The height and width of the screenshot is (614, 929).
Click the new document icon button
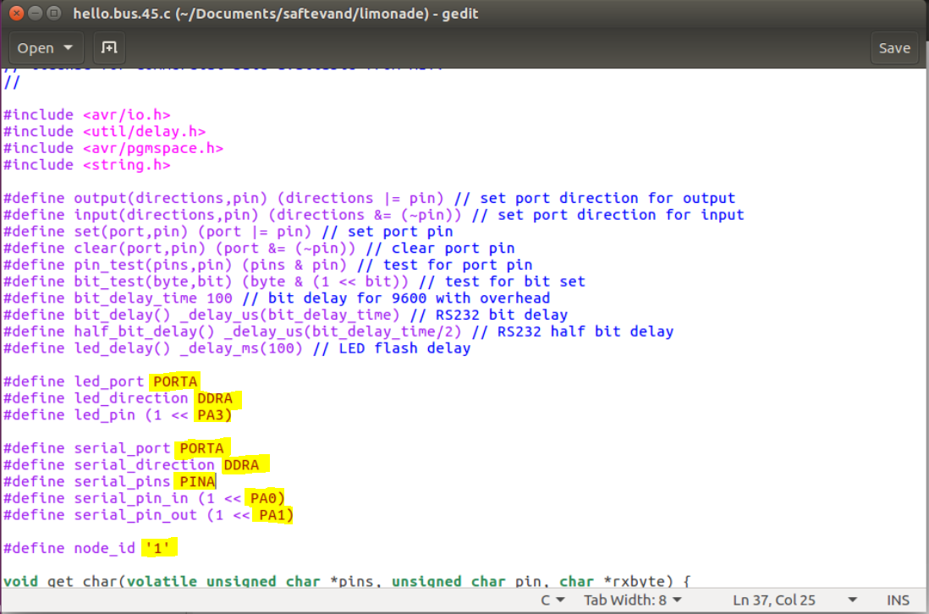click(109, 48)
